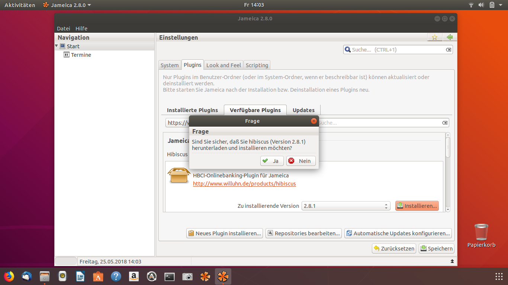508x285 pixels.
Task: Show applications grid
Action: point(499,276)
